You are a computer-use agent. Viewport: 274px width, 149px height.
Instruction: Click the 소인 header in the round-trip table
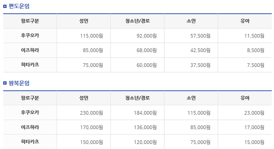[x=191, y=98]
